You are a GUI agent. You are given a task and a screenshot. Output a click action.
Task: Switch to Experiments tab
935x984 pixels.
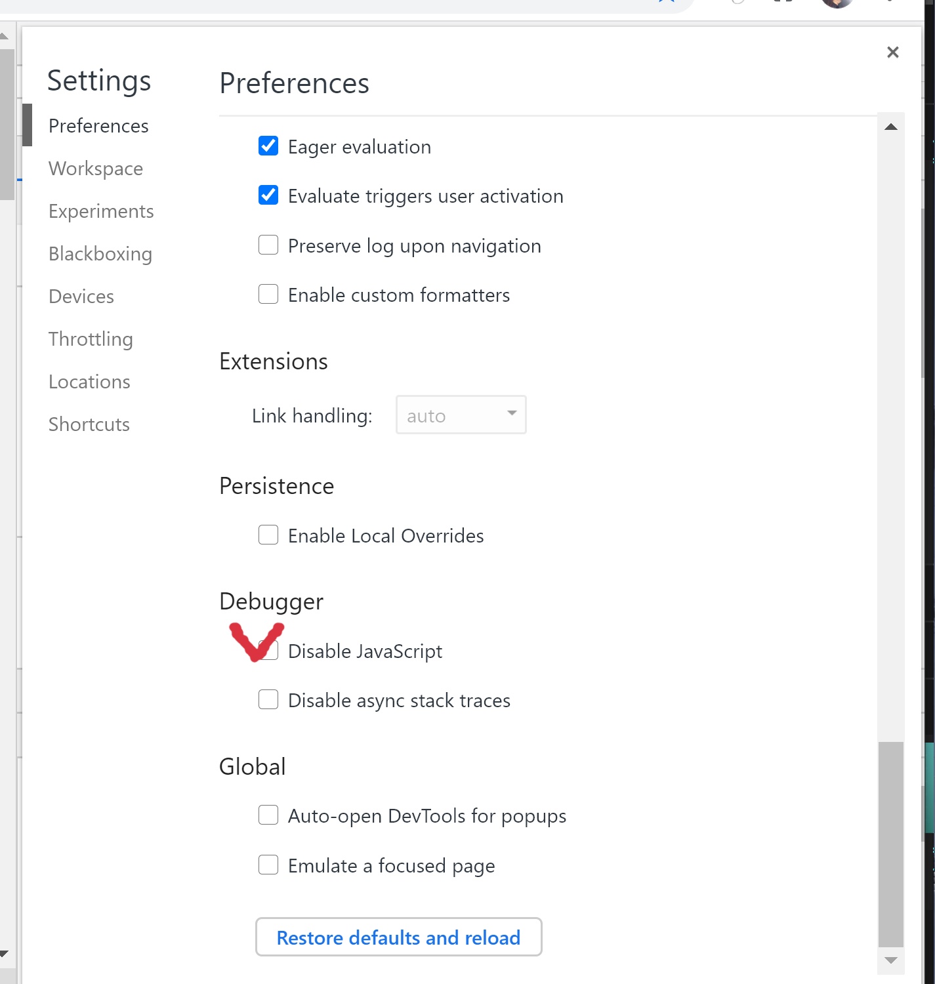pos(101,211)
